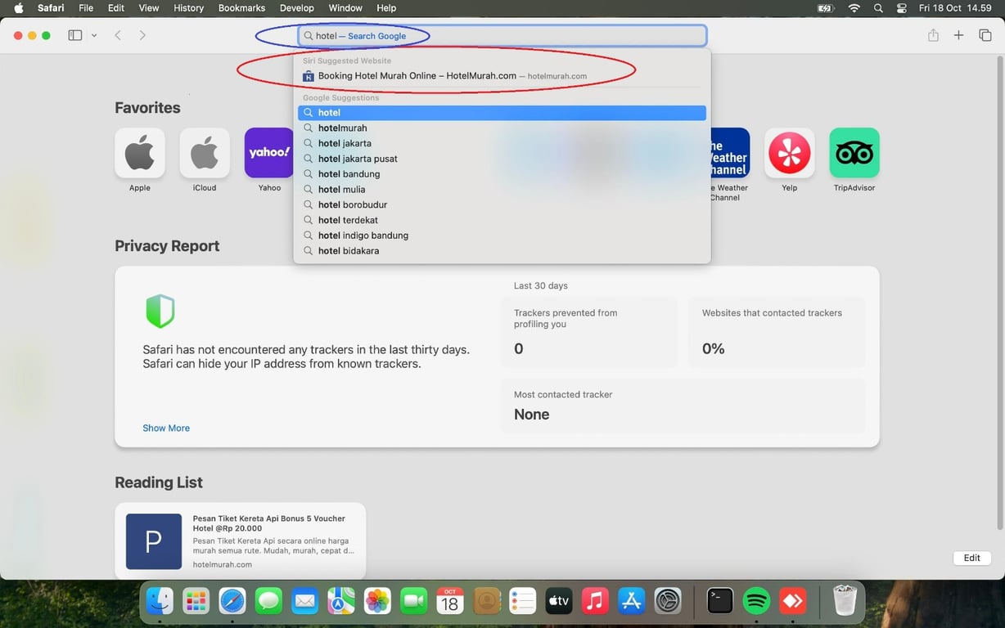Open Messages from the Dock
The height and width of the screenshot is (628, 1005).
tap(268, 601)
